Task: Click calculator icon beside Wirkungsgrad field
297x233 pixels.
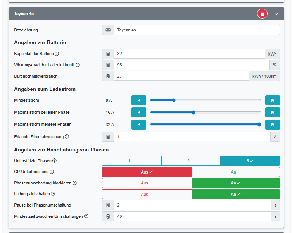Action: point(108,65)
